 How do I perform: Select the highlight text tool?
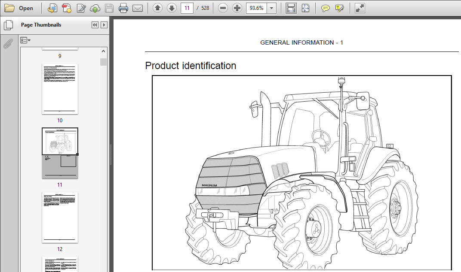[x=339, y=8]
